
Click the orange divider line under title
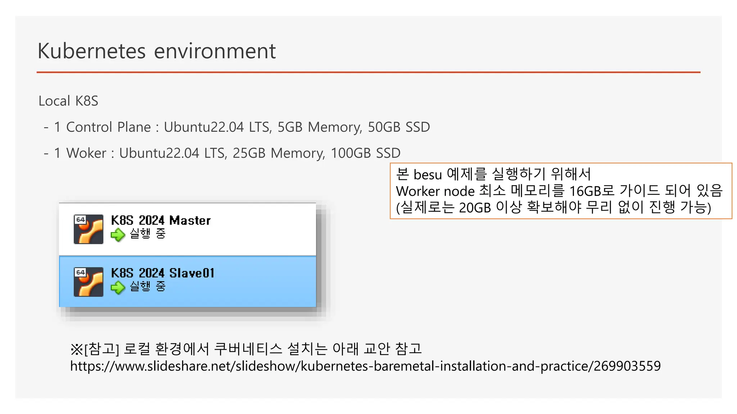click(368, 72)
